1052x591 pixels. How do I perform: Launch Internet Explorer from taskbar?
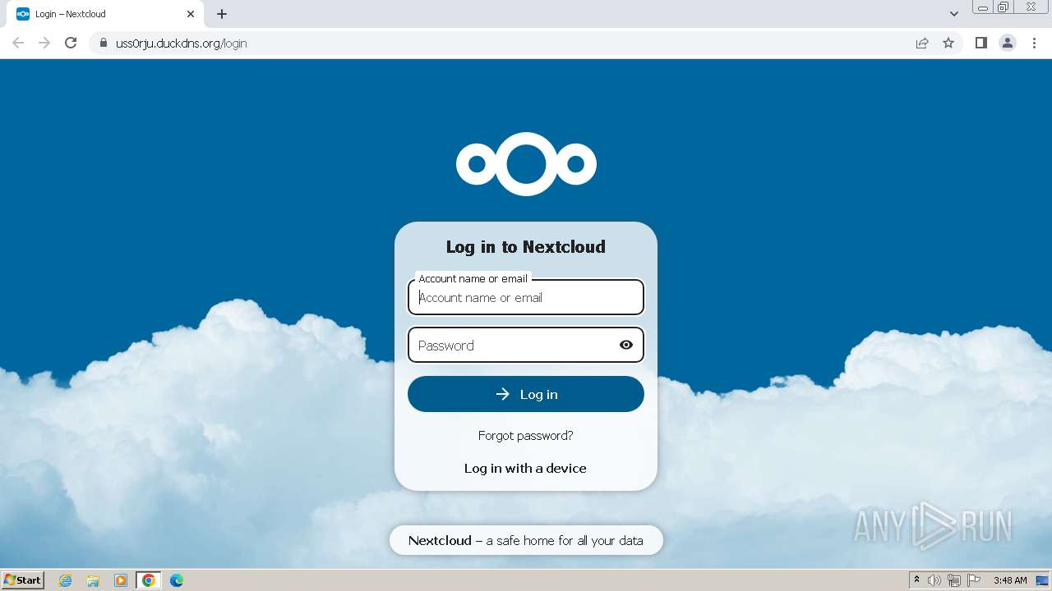[x=65, y=580]
